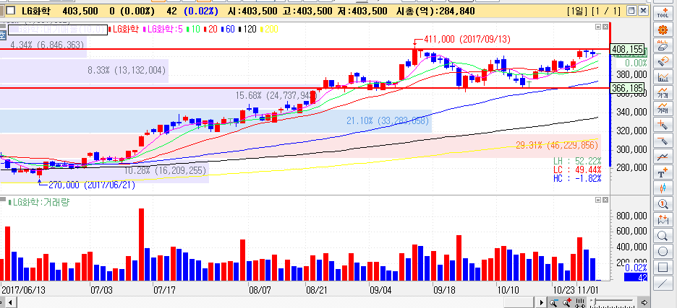
Task: Open the indicator chart icon
Action: click(663, 77)
